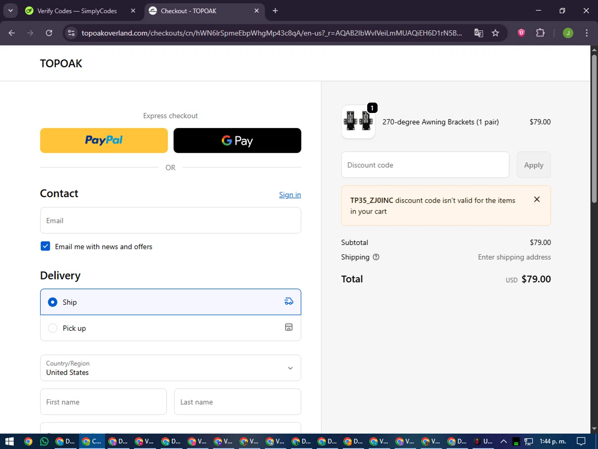Viewport: 598px width, 449px height.
Task: Click the vertical scrollbar thumb
Action: point(594,129)
